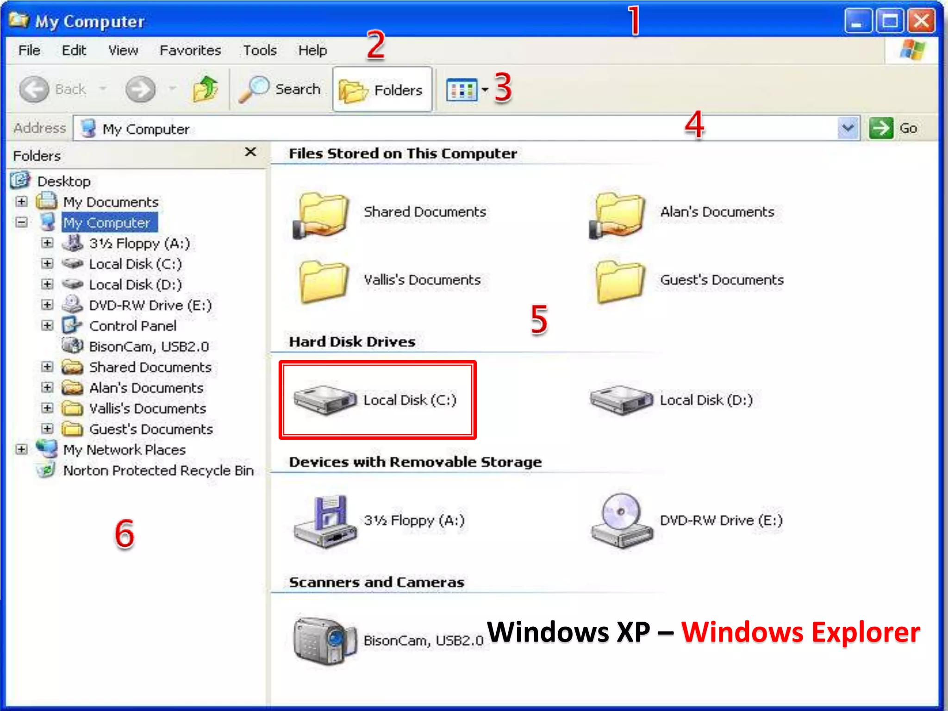Select Local Disk (C:) drive icon
The height and width of the screenshot is (711, 948).
pos(325,399)
